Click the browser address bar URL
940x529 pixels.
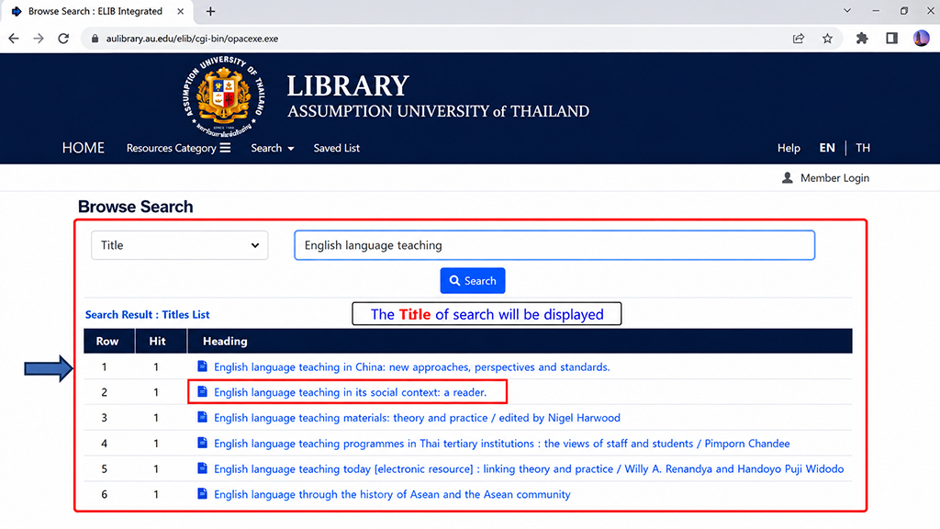point(192,39)
